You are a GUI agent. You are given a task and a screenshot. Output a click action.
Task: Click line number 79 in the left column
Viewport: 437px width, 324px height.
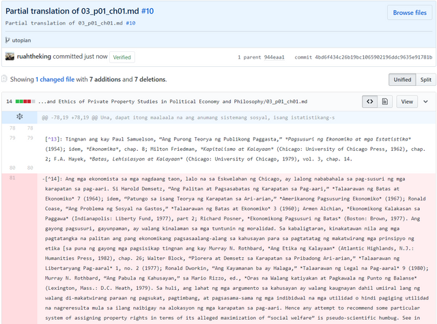click(12, 138)
